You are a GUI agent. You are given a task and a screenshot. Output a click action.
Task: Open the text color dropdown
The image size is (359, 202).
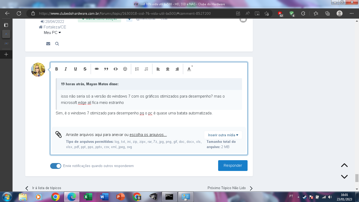[x=190, y=69]
